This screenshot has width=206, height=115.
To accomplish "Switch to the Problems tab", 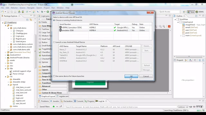I will 43,101.
